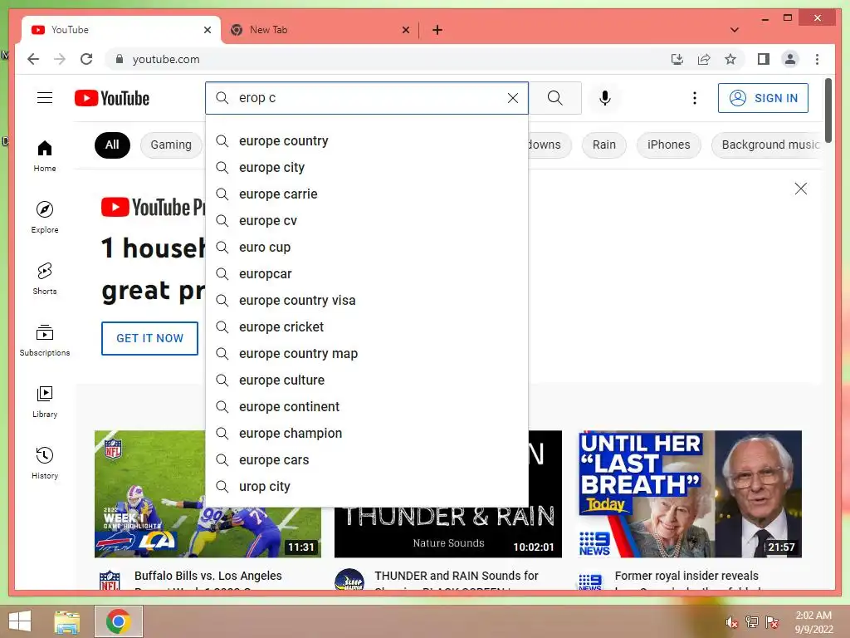Click the page vertical scrollbar
Viewport: 850px width, 638px height.
click(828, 111)
